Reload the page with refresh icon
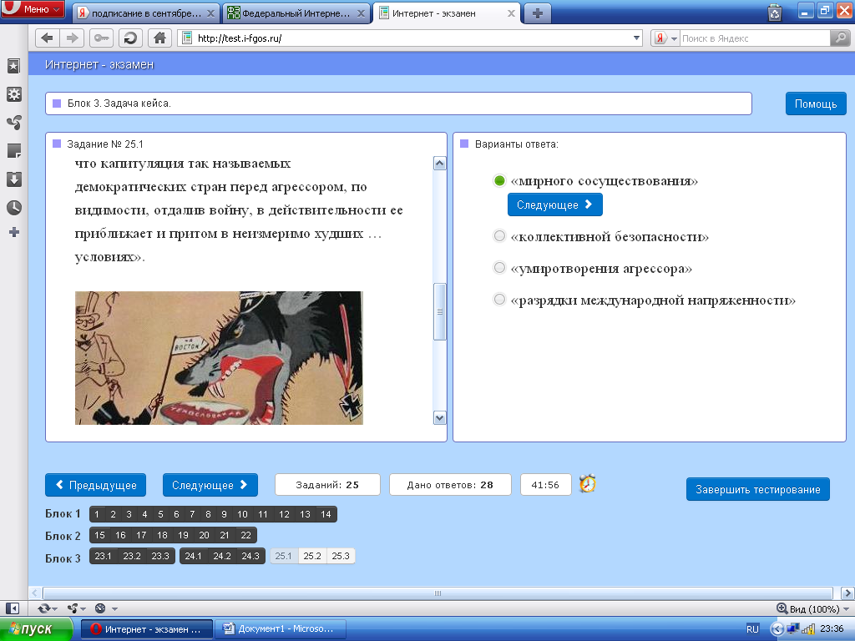The image size is (855, 641). point(130,38)
